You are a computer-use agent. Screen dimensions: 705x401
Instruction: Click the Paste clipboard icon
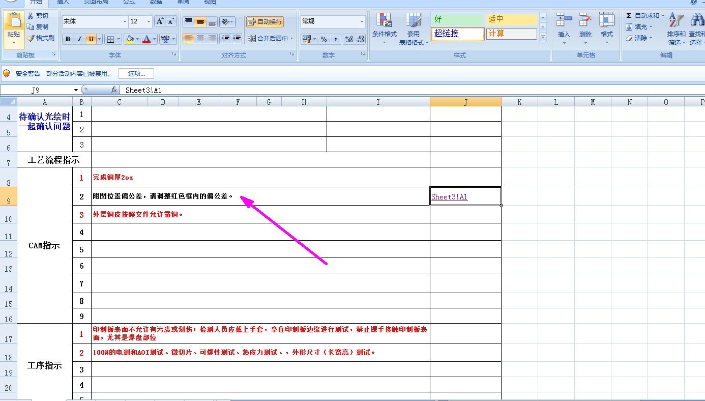pyautogui.click(x=14, y=21)
